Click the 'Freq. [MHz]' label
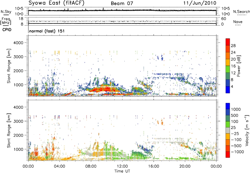250x173 pixels. click(6, 21)
